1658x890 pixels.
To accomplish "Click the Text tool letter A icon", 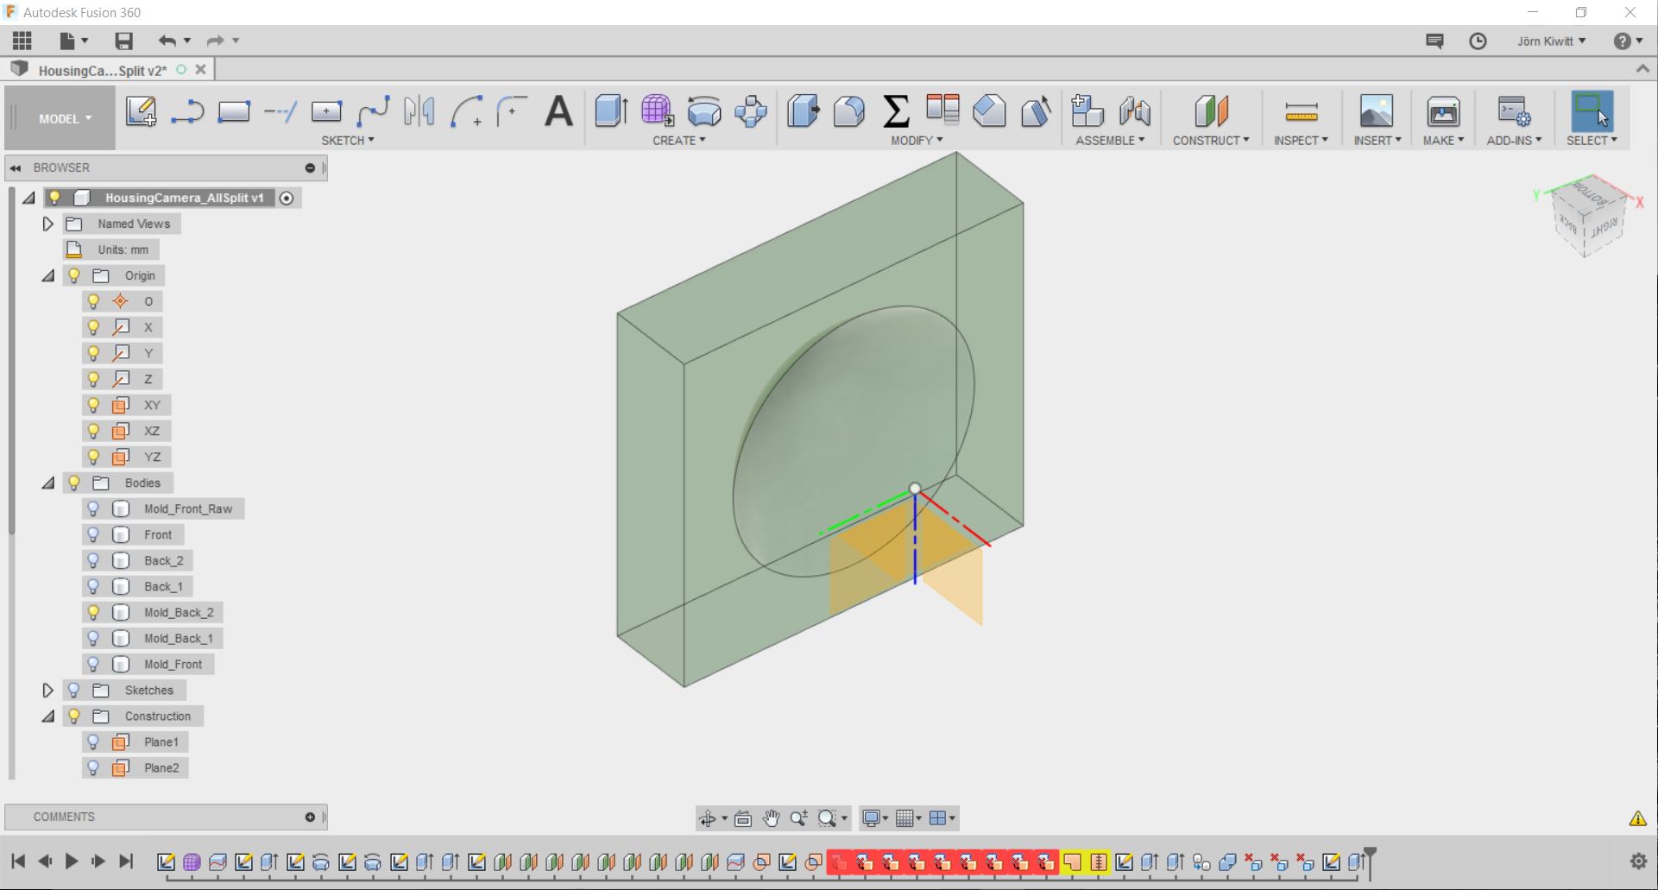I will (x=559, y=111).
